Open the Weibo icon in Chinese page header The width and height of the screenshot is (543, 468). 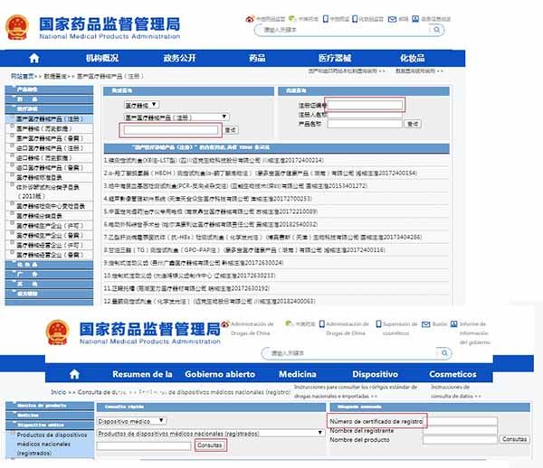pos(250,19)
